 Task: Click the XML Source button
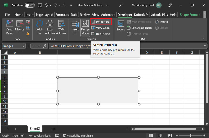click(x=121, y=26)
